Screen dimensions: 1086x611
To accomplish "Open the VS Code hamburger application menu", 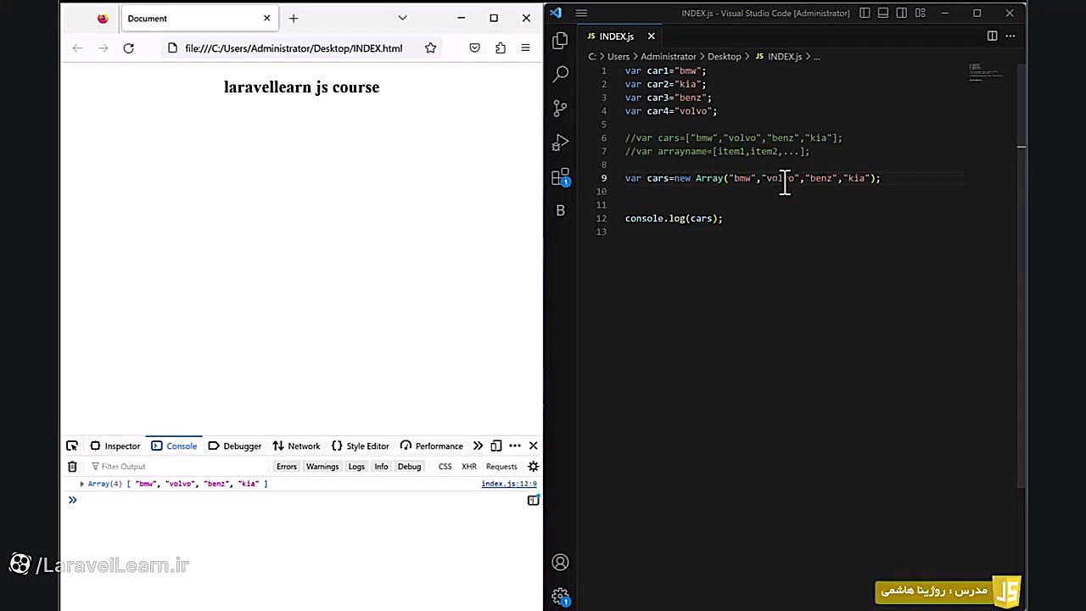I will [x=581, y=13].
